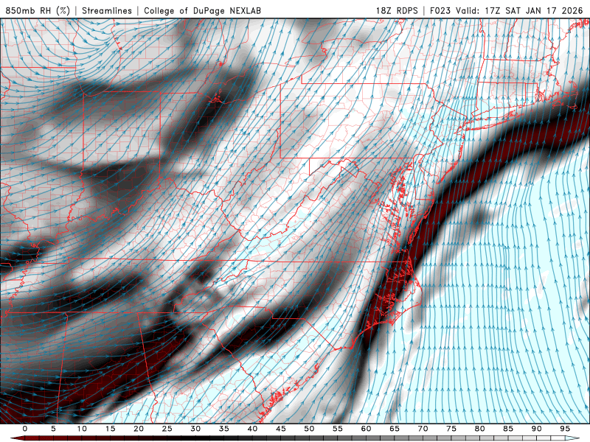Viewport: 590px width, 442px height.
Task: Click 'Valid: 17Z SAT JAN 17 2026' text
Action: [519, 10]
